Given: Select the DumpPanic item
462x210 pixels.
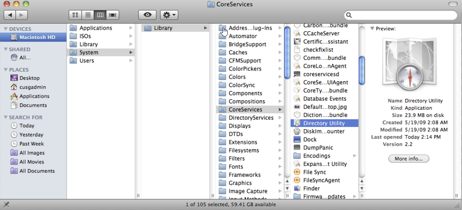Looking at the screenshot, I should click(324, 148).
